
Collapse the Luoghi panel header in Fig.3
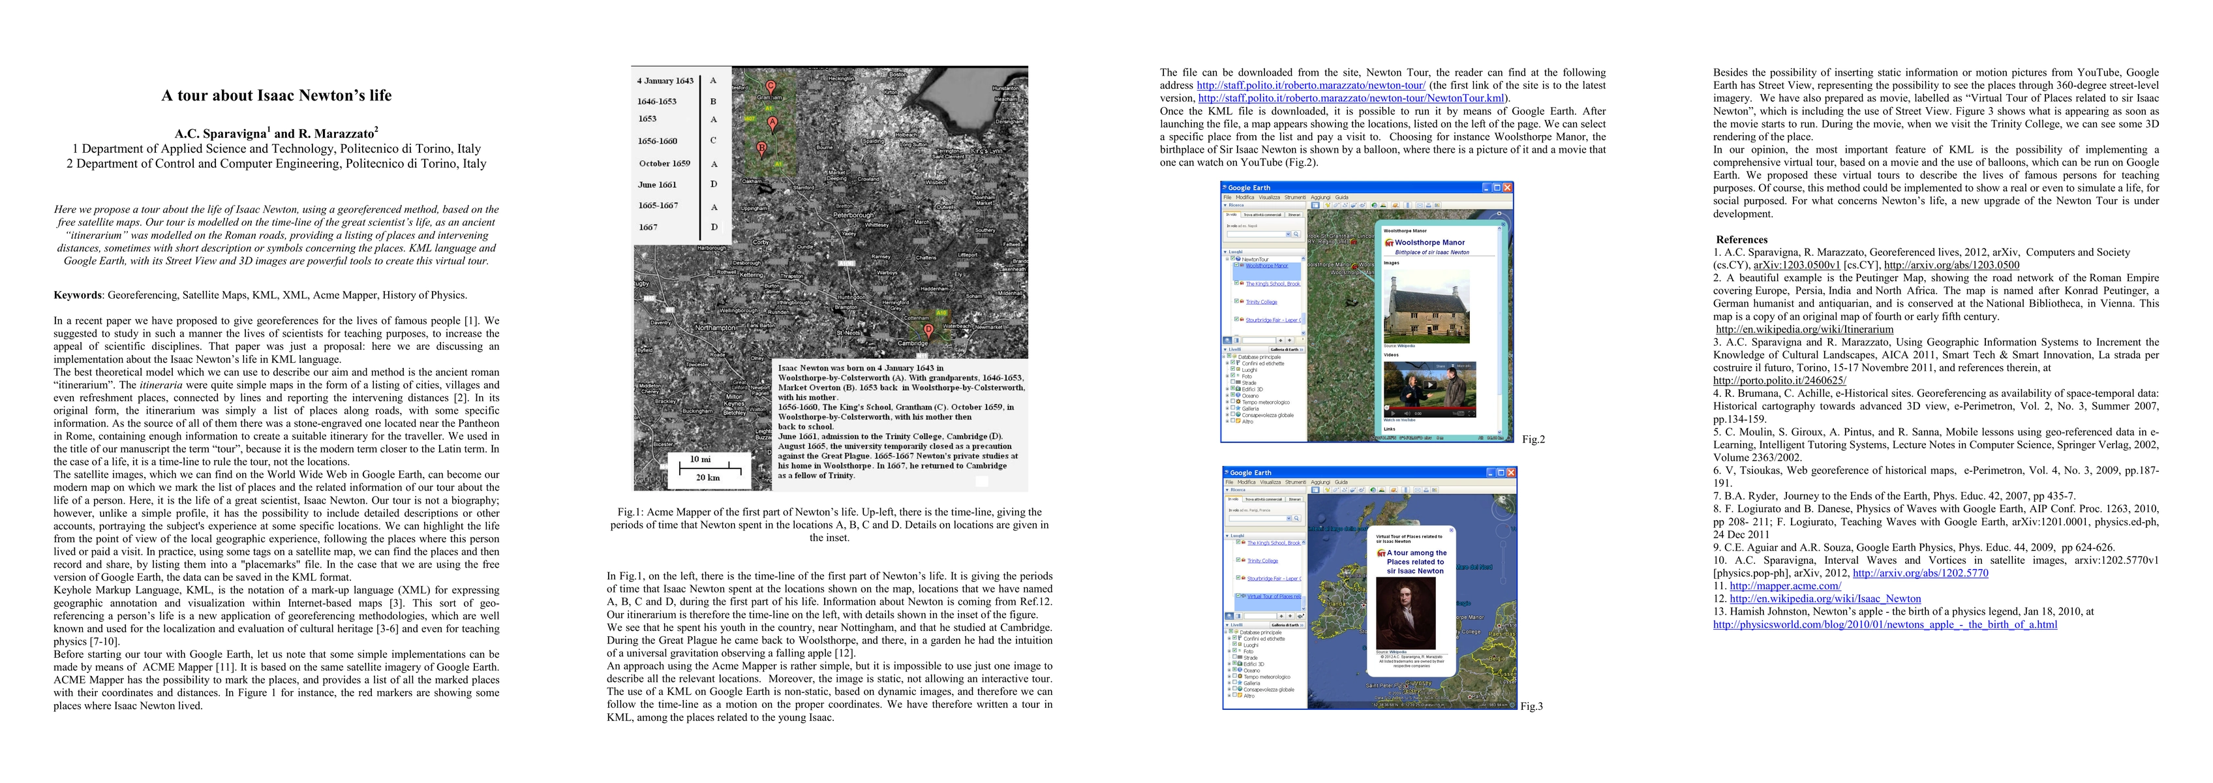(x=1228, y=536)
